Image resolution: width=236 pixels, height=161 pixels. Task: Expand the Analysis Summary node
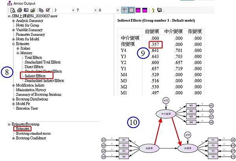point(13,21)
